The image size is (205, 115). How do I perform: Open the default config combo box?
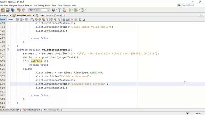(x=39, y=10)
